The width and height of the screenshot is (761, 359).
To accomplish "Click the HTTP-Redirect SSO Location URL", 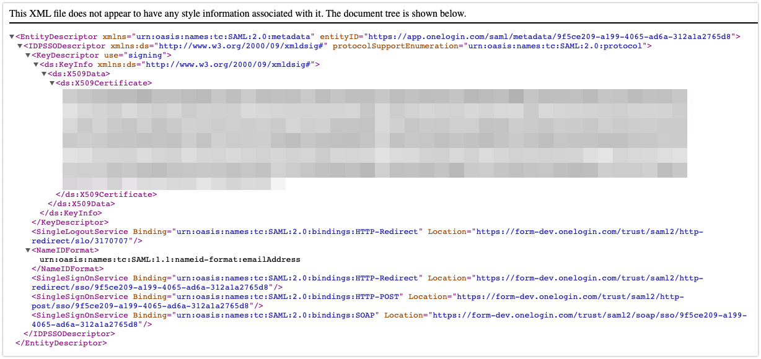I will point(367,282).
